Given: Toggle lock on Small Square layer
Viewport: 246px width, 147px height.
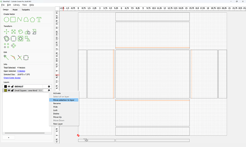Looking at the screenshot, I should tap(12, 91).
